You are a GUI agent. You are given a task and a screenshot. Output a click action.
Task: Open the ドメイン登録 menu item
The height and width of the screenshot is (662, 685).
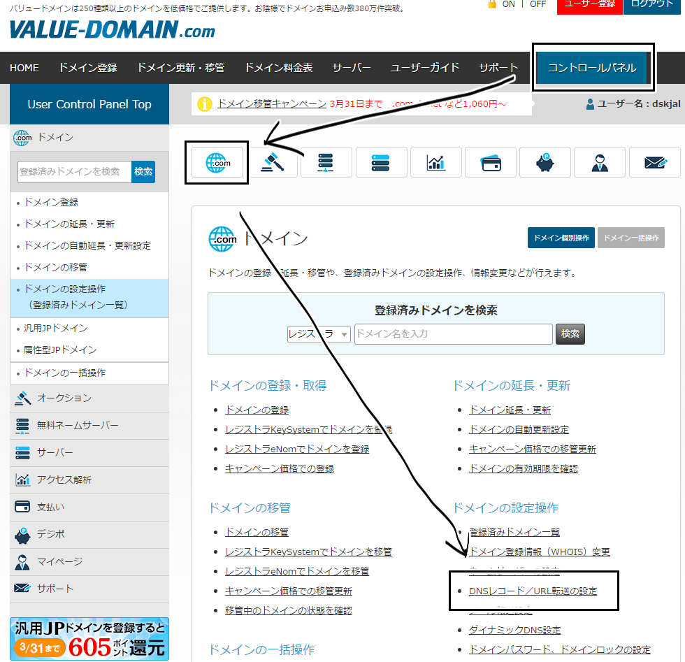(88, 68)
